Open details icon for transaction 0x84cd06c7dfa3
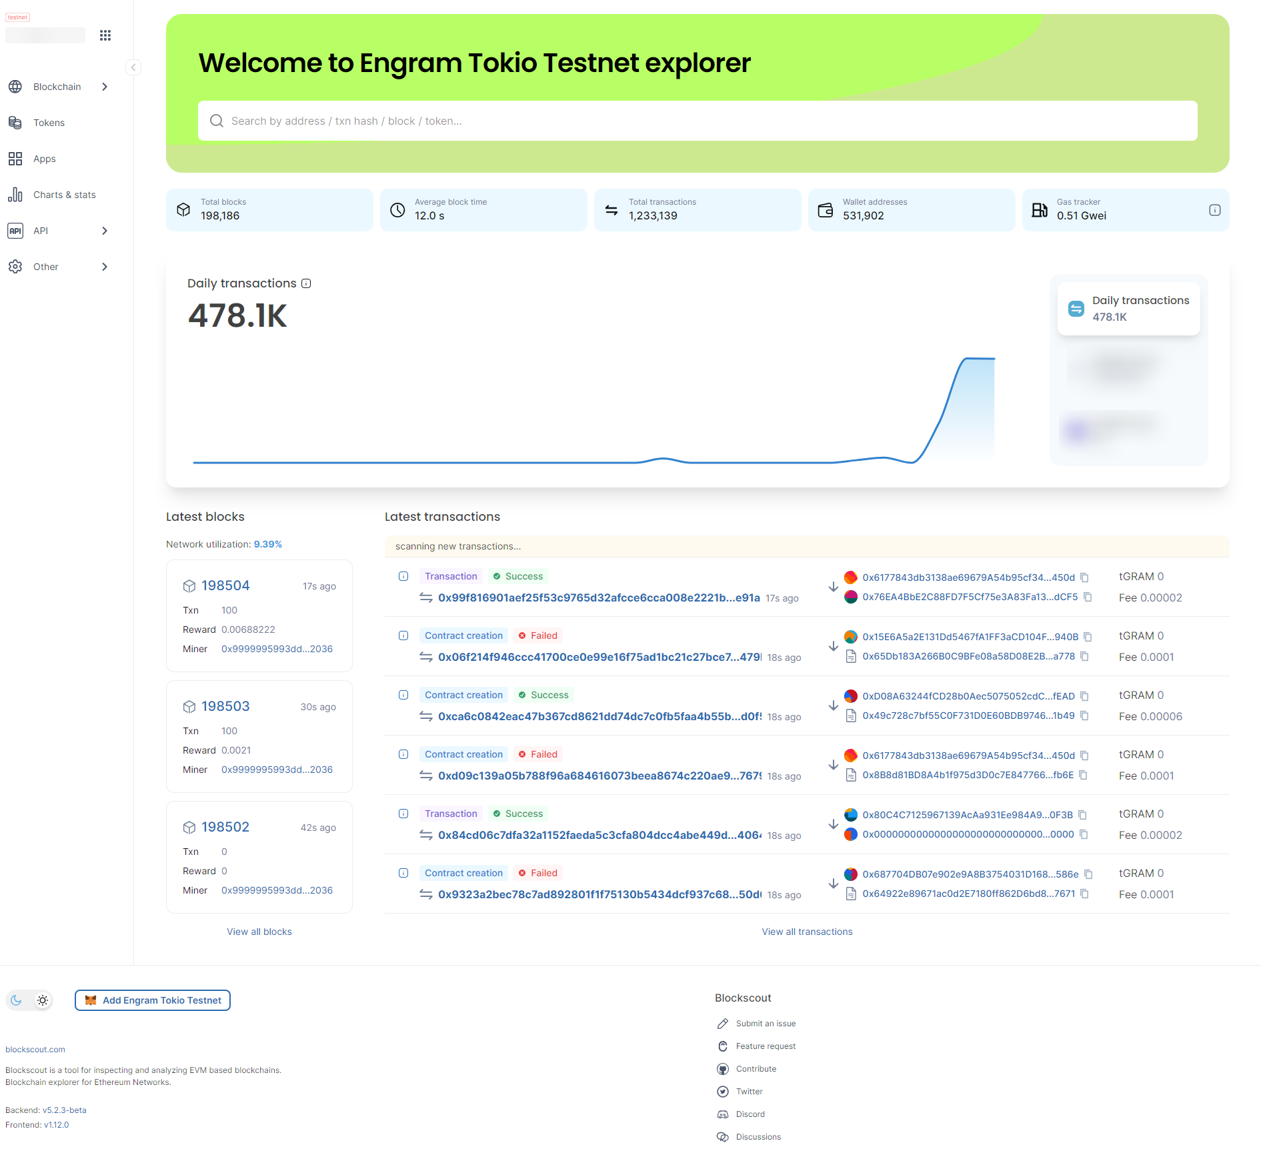Image resolution: width=1261 pixels, height=1159 pixels. coord(403,814)
